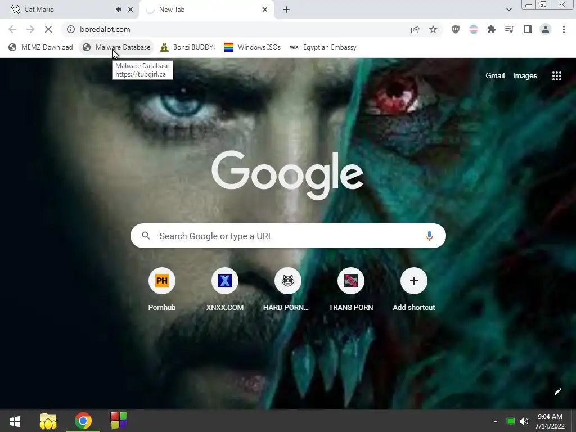Open File Explorer from the taskbar
The image size is (576, 432).
coord(48,421)
